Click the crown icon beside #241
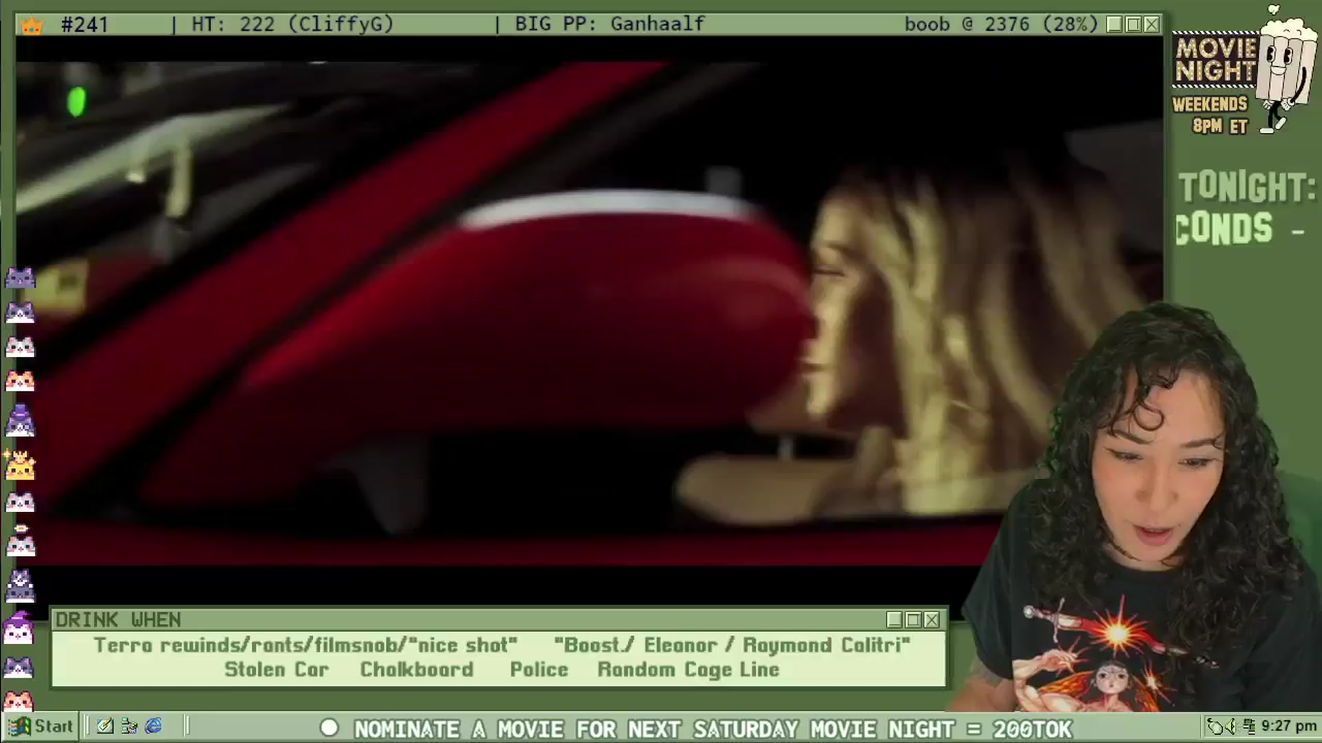The height and width of the screenshot is (743, 1322). (x=32, y=25)
